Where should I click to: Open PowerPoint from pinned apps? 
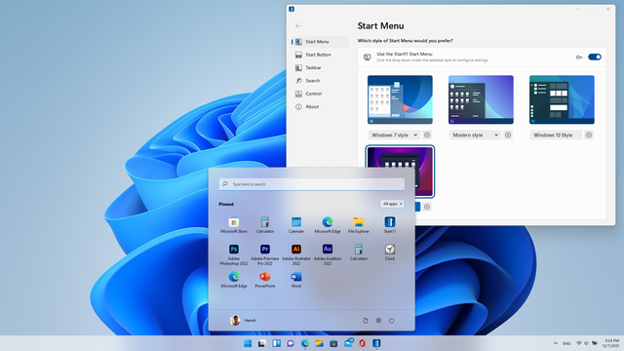click(265, 280)
